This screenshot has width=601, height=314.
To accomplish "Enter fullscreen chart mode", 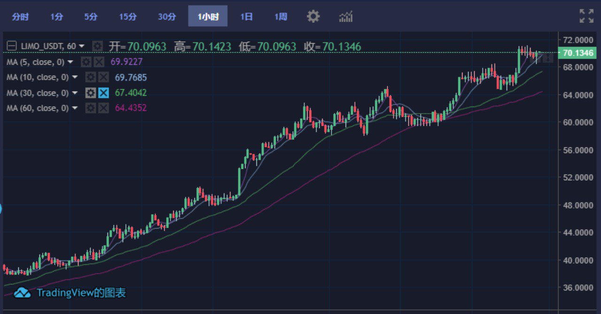I will [x=586, y=16].
